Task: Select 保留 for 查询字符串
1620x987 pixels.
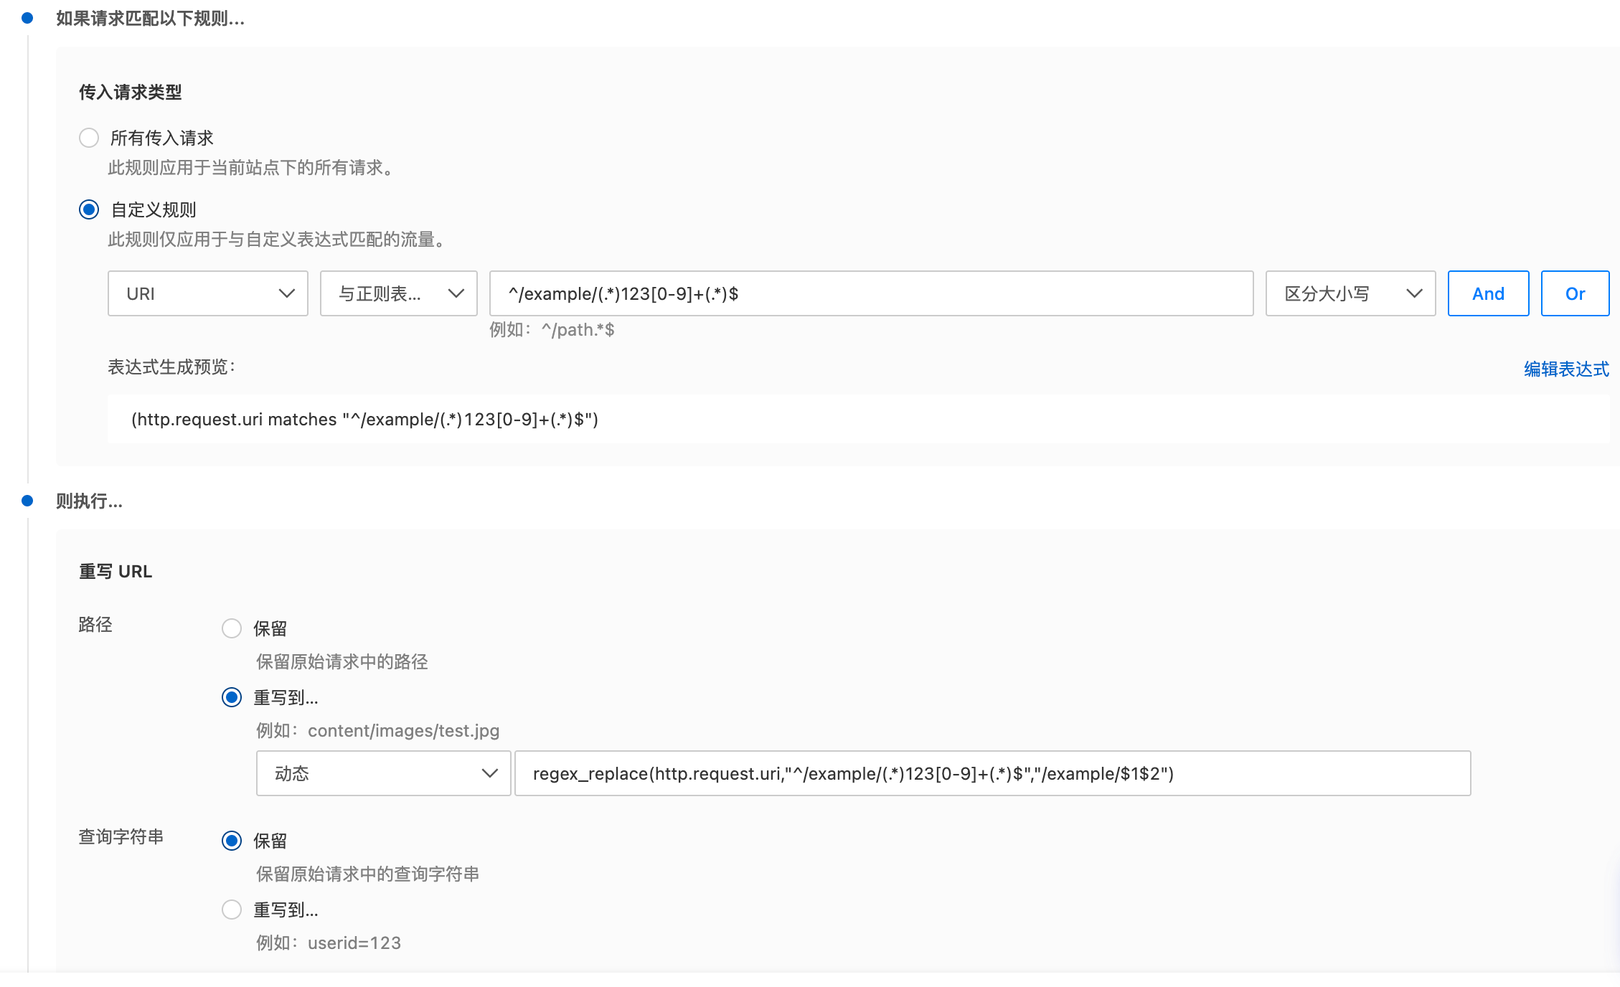Action: click(x=232, y=841)
